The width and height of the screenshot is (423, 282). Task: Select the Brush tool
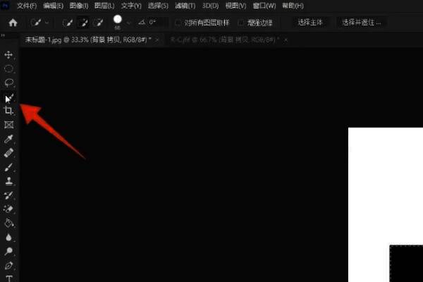(8, 167)
